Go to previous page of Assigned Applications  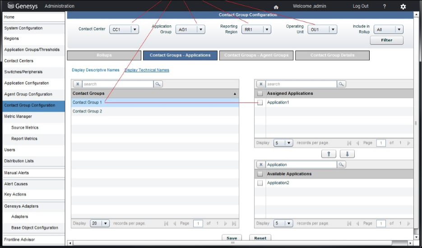coord(357,143)
